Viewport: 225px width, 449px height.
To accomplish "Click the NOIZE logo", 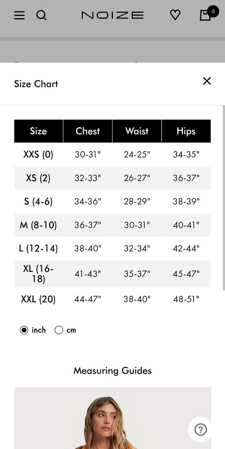I will (112, 15).
